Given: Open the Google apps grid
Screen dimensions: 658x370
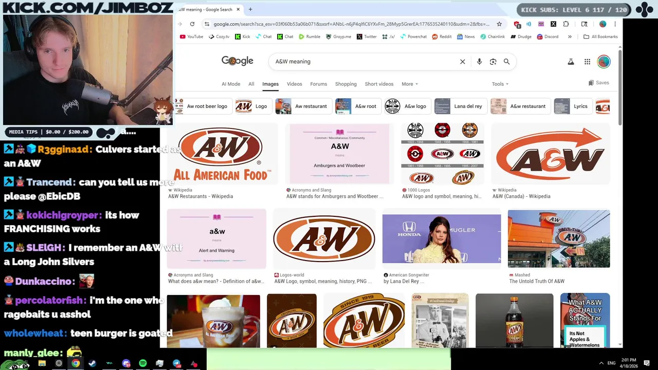Looking at the screenshot, I should [587, 62].
